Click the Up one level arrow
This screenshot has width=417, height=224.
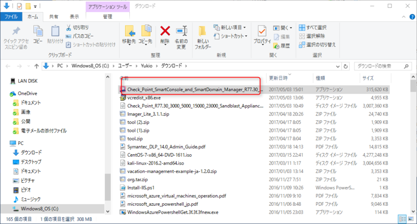[x=36, y=66]
